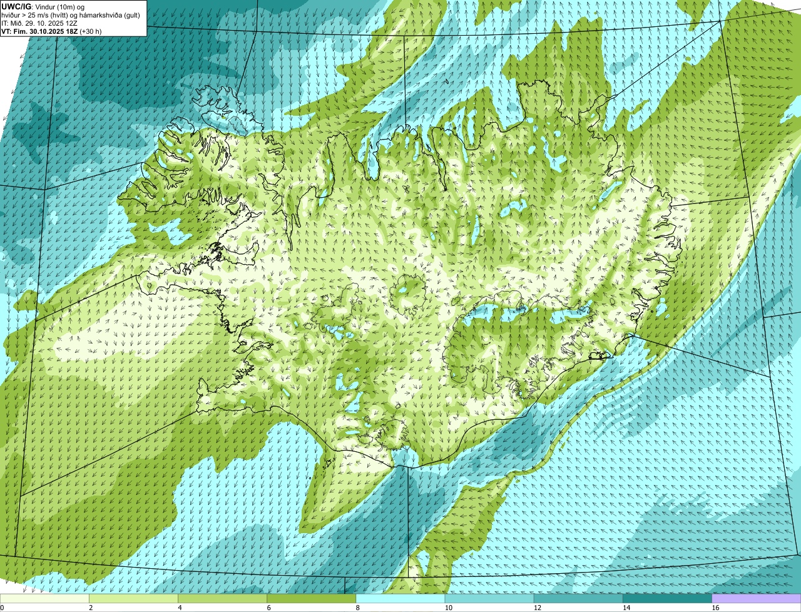Viewport: 801px width, 612px height.
Task: Click the light green 2–4 m/s legend swatch
Action: click(x=133, y=598)
